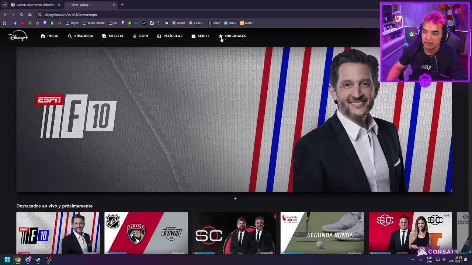Image resolution: width=472 pixels, height=265 pixels.
Task: Open MI LISTA in the Disney+ menu
Action: point(112,36)
